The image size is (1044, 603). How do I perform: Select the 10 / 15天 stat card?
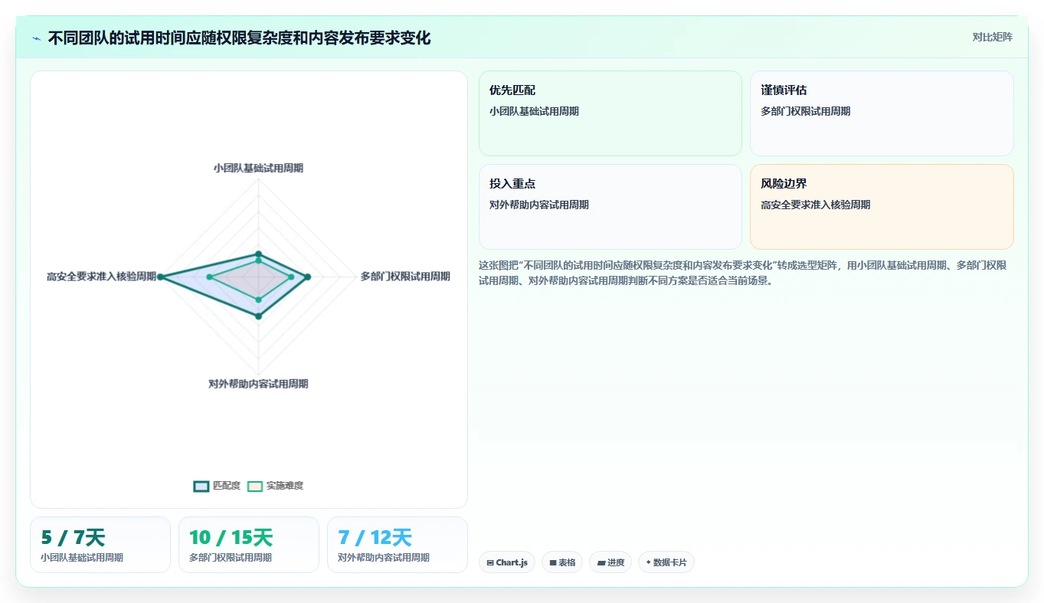coord(249,545)
